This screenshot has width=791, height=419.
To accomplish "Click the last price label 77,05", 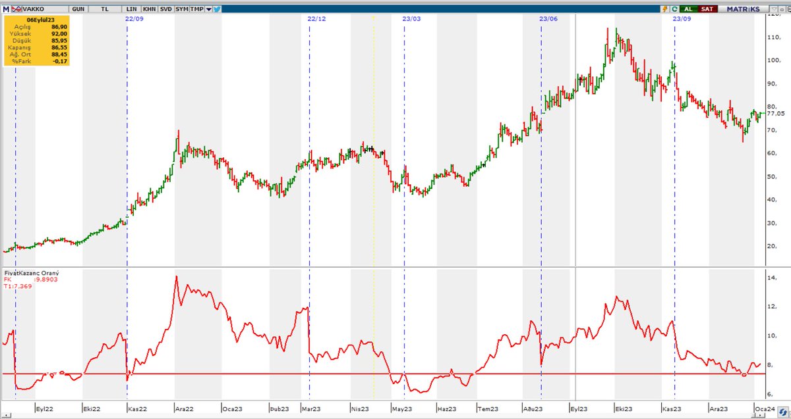I will (x=776, y=113).
